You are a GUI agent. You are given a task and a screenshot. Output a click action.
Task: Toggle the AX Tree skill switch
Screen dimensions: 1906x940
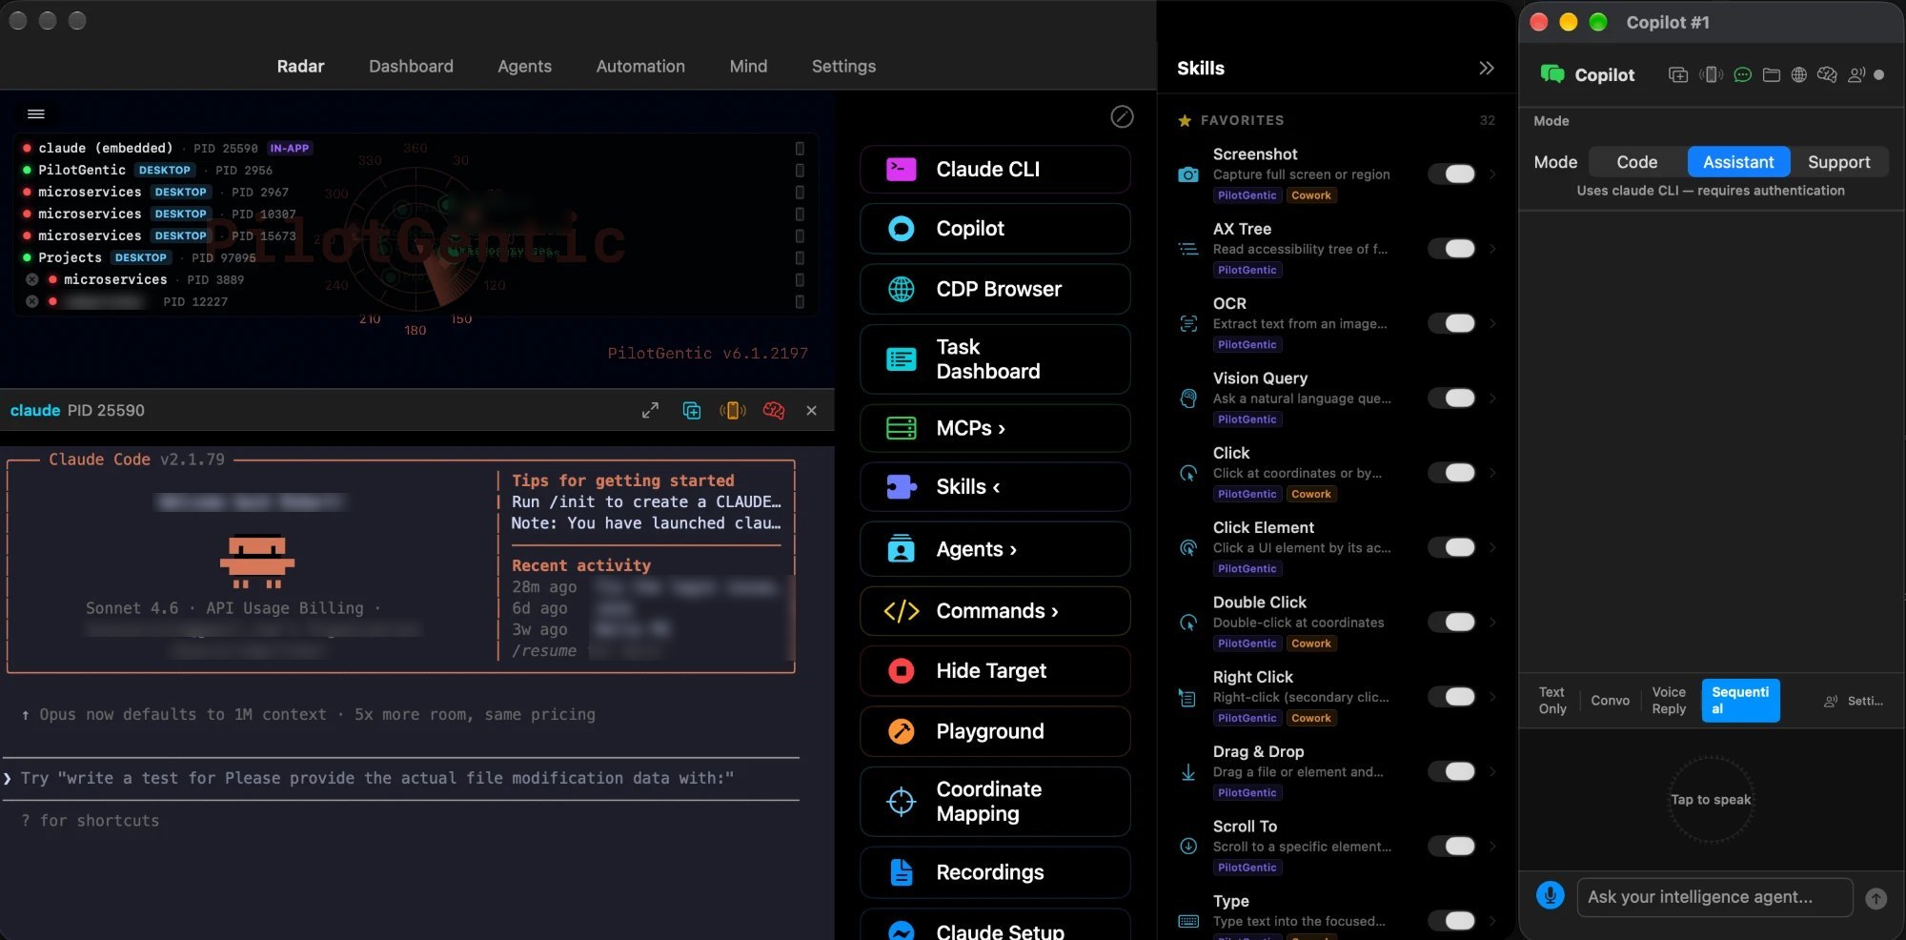[x=1451, y=249]
